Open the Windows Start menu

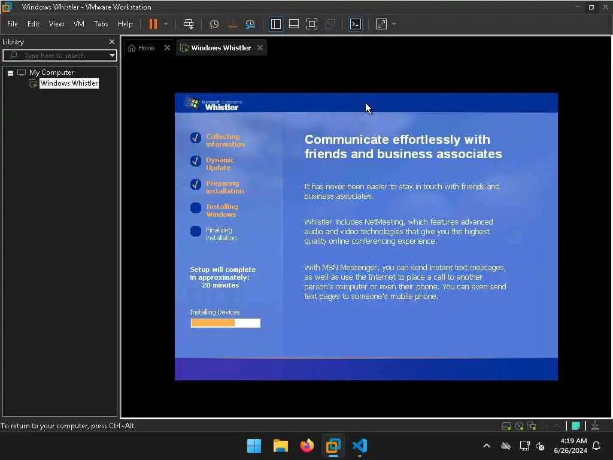(254, 446)
